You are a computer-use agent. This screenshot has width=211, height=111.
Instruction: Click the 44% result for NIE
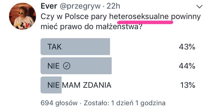click(x=187, y=66)
